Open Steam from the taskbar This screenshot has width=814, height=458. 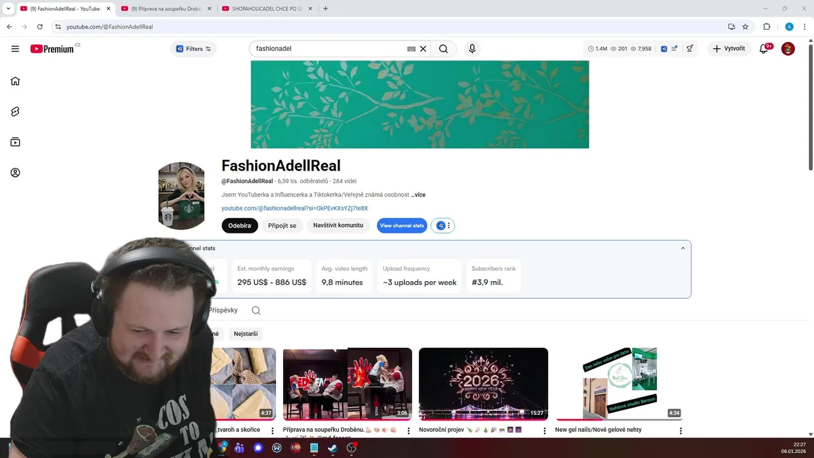click(x=332, y=448)
